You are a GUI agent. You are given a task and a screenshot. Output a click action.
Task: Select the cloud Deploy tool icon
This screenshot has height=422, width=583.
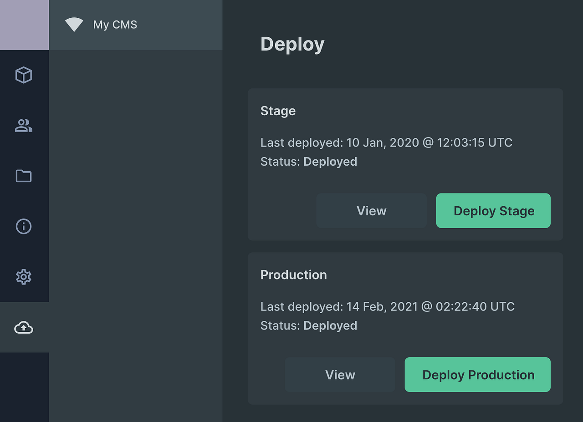24,327
